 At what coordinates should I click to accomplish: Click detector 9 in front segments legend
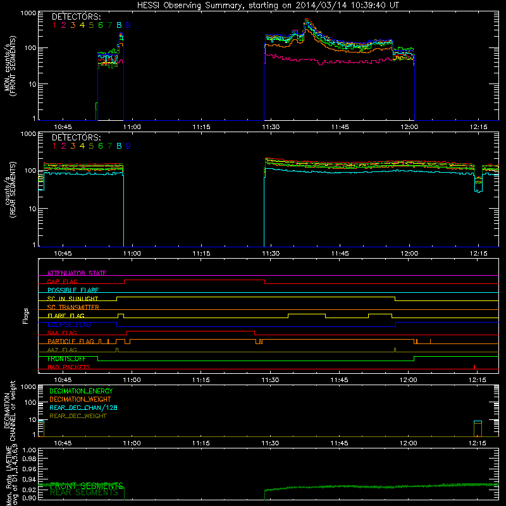(x=128, y=25)
